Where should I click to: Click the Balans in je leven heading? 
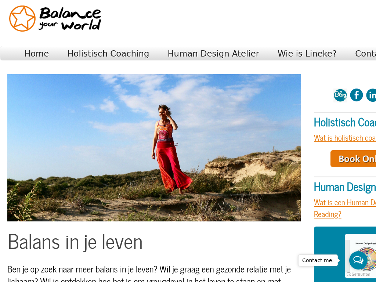(75, 242)
